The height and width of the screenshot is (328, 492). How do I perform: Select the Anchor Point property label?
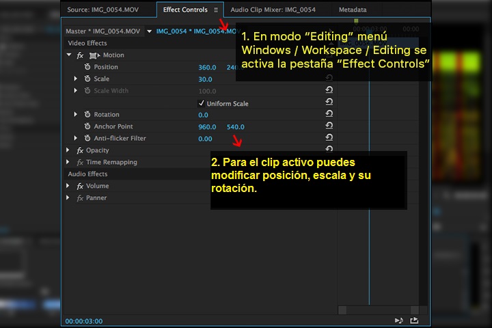click(x=113, y=126)
